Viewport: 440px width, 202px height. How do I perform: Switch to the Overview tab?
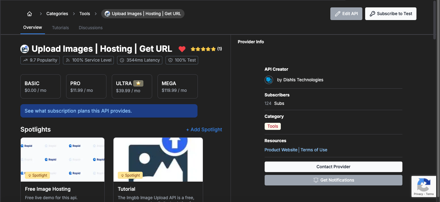click(33, 27)
